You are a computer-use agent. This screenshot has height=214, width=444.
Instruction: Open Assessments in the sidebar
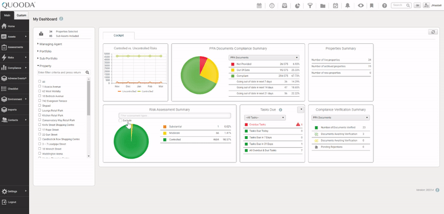[14, 47]
